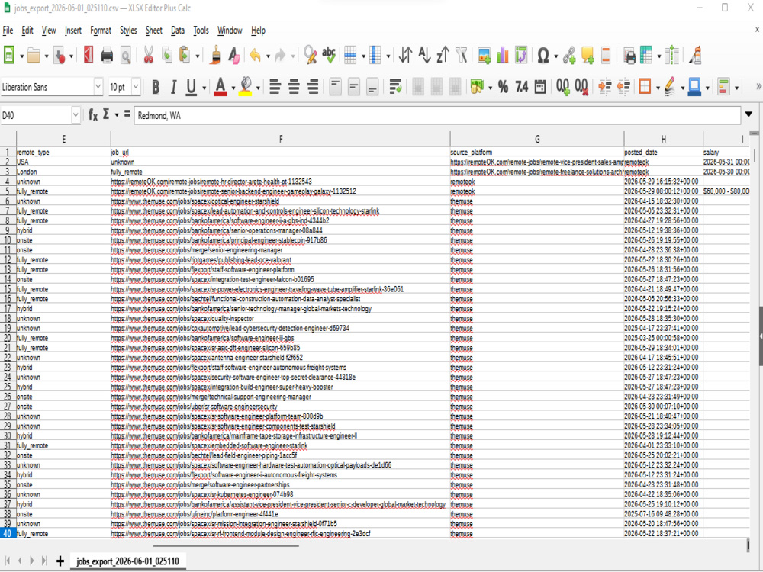Click the formula input line
The image size is (763, 572).
tap(437, 115)
